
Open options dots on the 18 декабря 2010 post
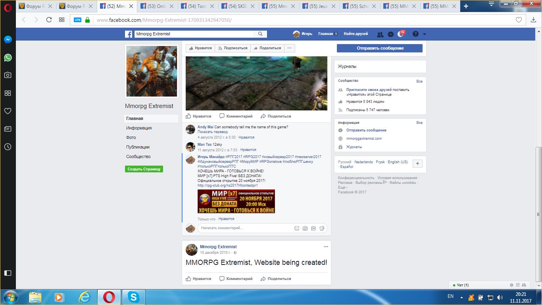point(326,247)
